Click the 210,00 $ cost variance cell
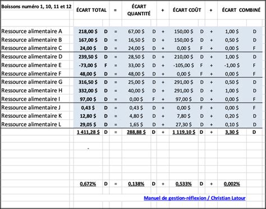 (x=184, y=57)
